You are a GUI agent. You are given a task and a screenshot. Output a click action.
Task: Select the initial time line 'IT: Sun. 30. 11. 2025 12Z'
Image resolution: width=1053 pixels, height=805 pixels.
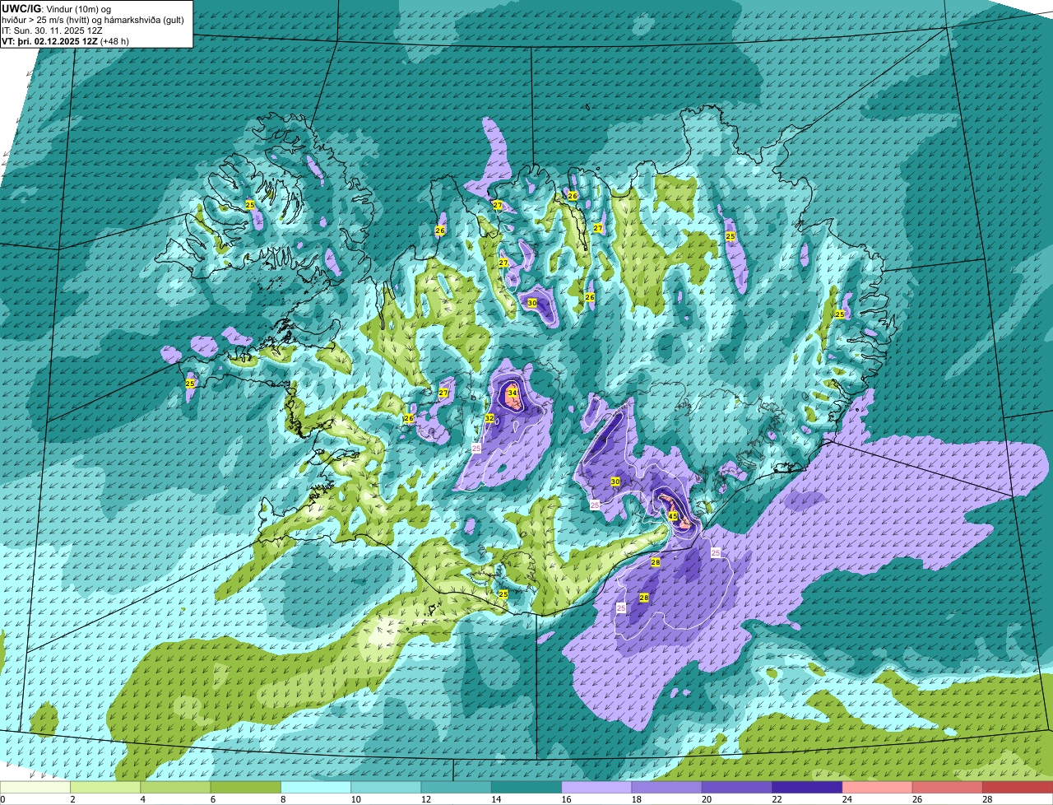[52, 30]
